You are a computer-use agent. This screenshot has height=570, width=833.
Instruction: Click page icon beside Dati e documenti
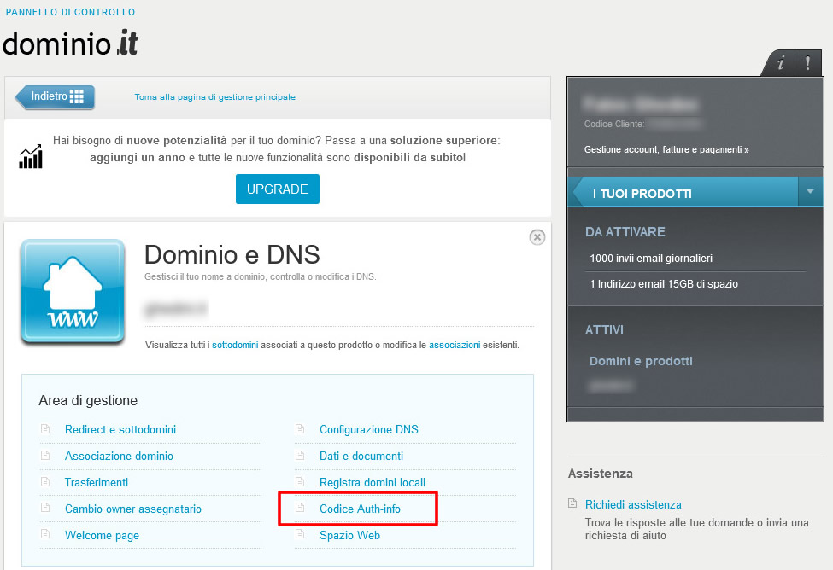tap(300, 456)
